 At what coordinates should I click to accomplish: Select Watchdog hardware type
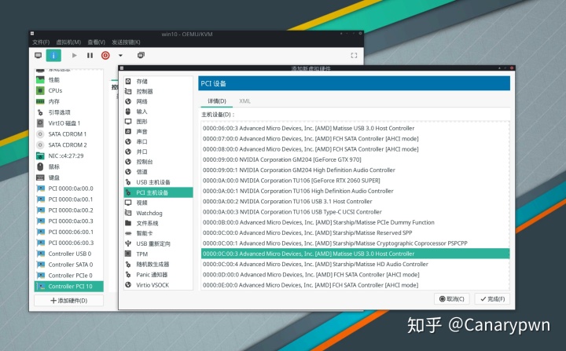tap(158, 214)
